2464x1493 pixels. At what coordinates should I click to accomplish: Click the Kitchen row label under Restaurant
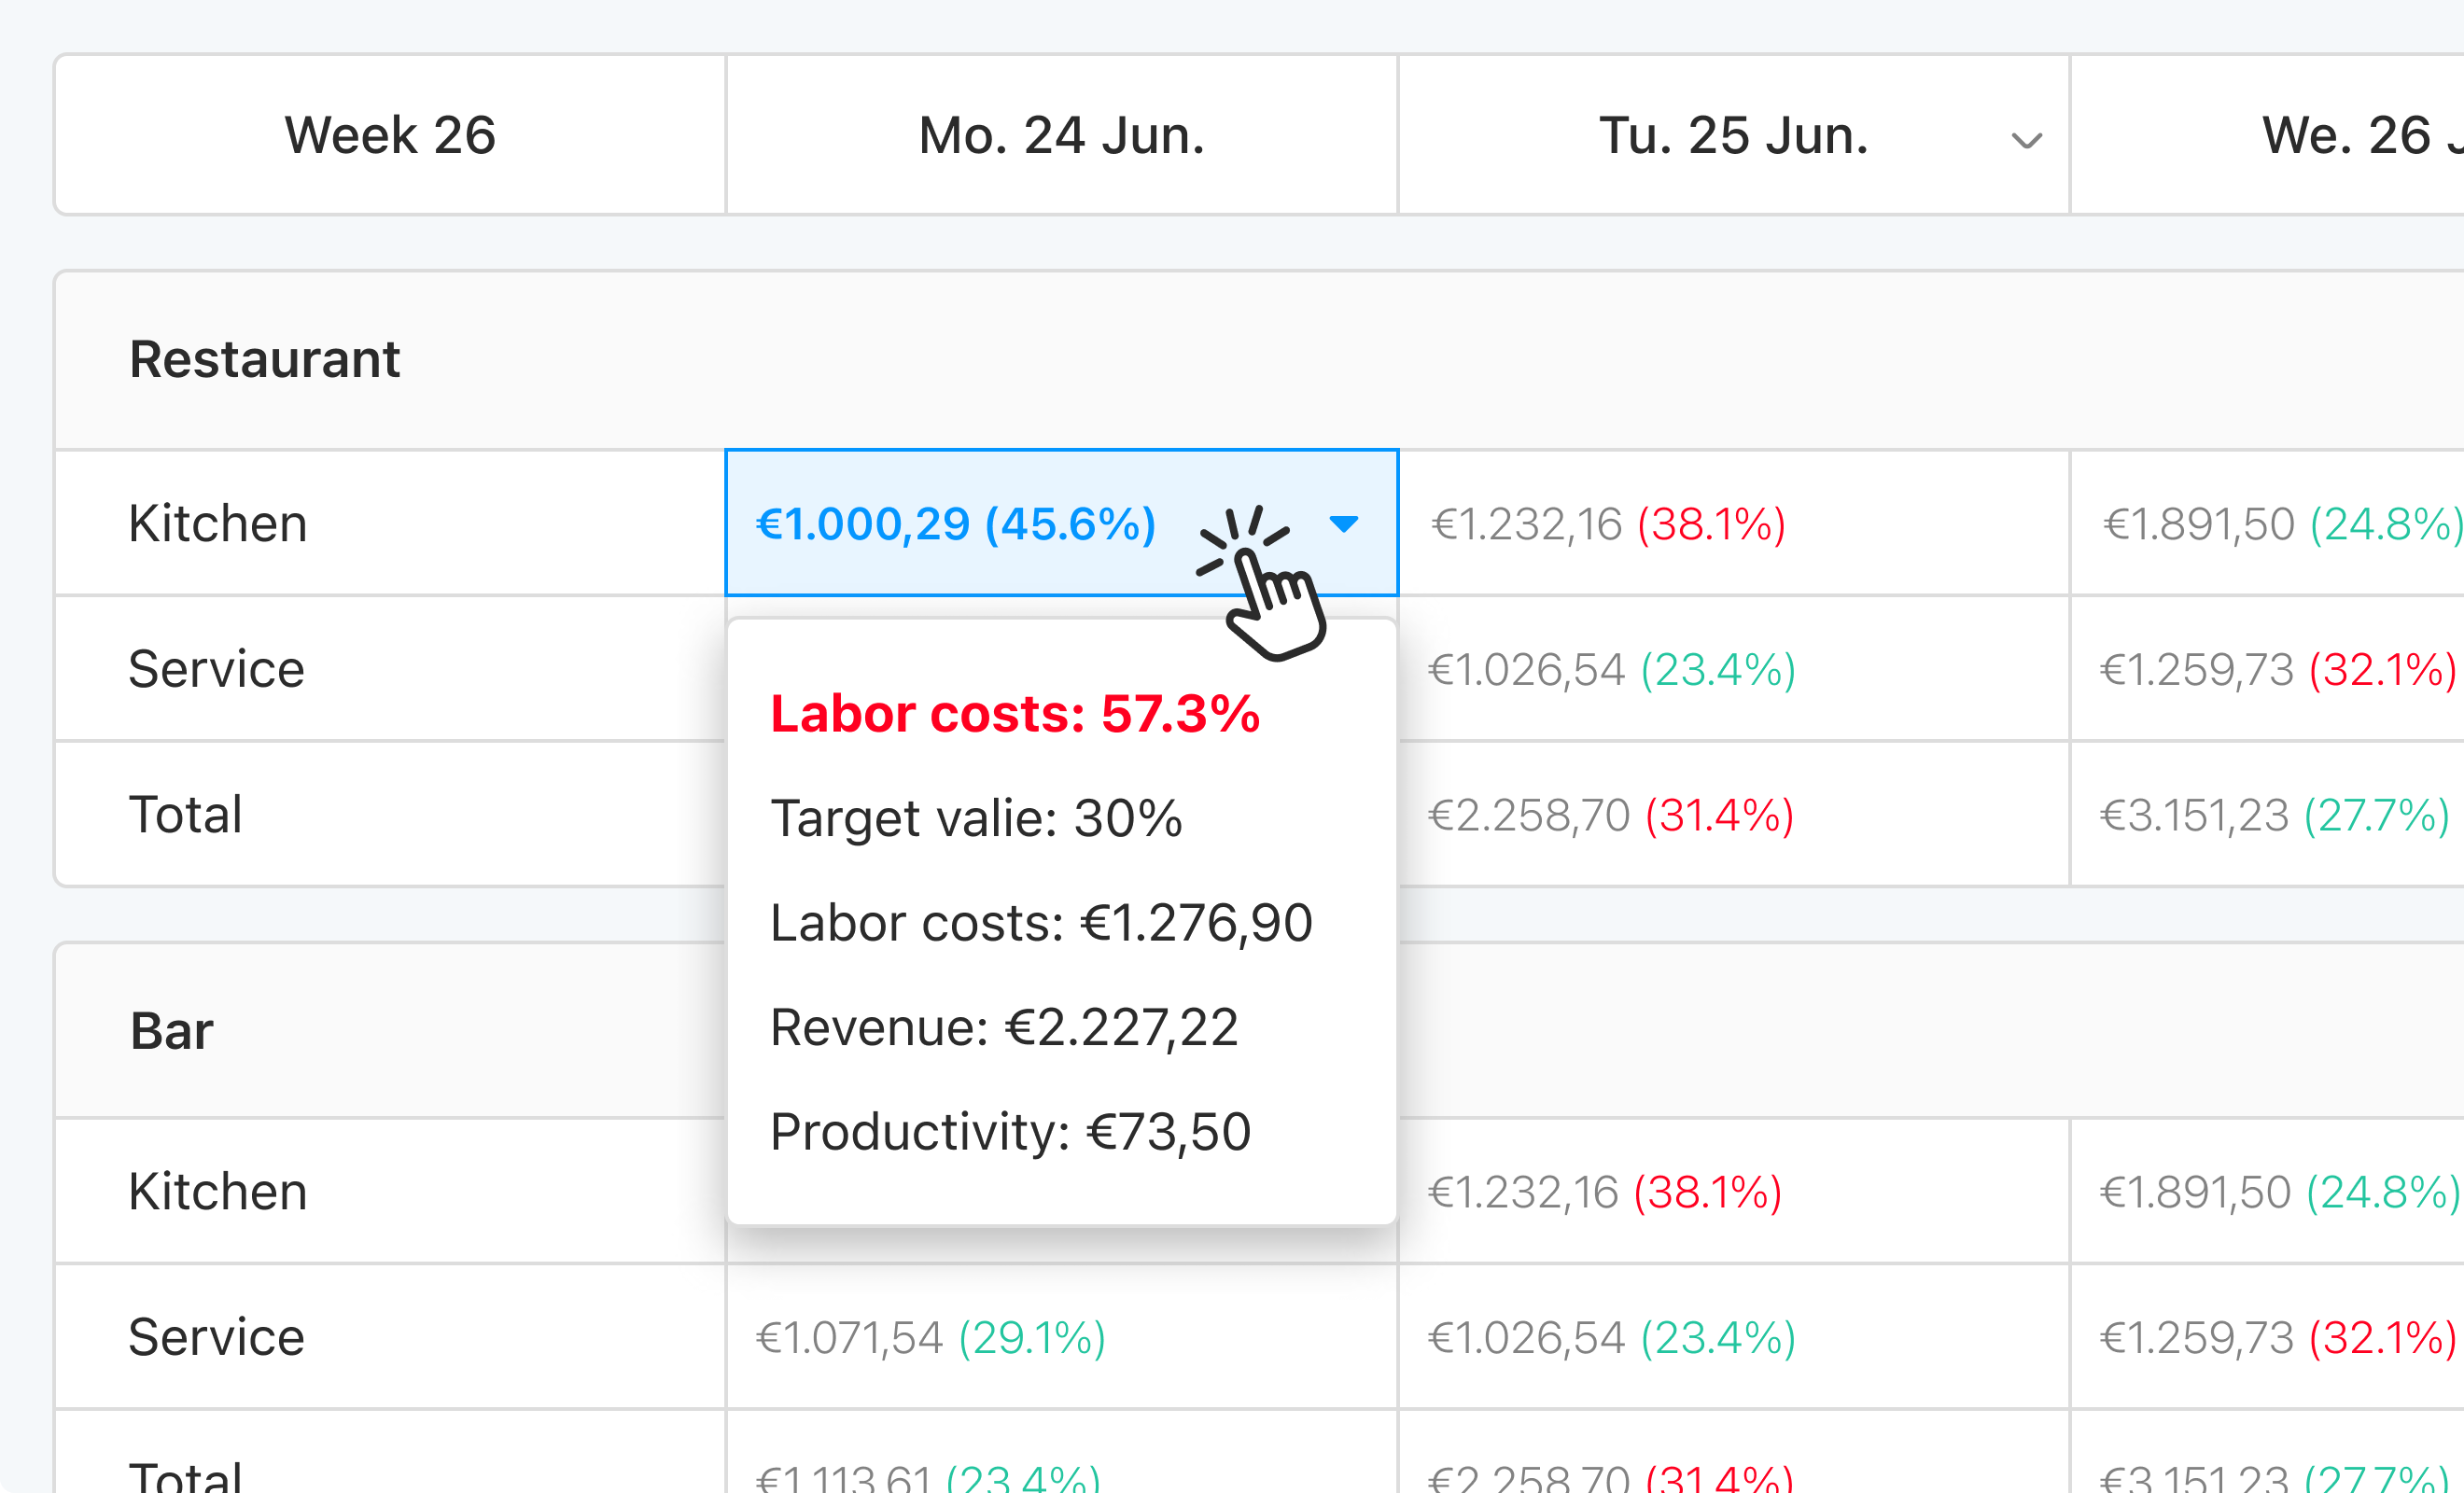pyautogui.click(x=216, y=523)
